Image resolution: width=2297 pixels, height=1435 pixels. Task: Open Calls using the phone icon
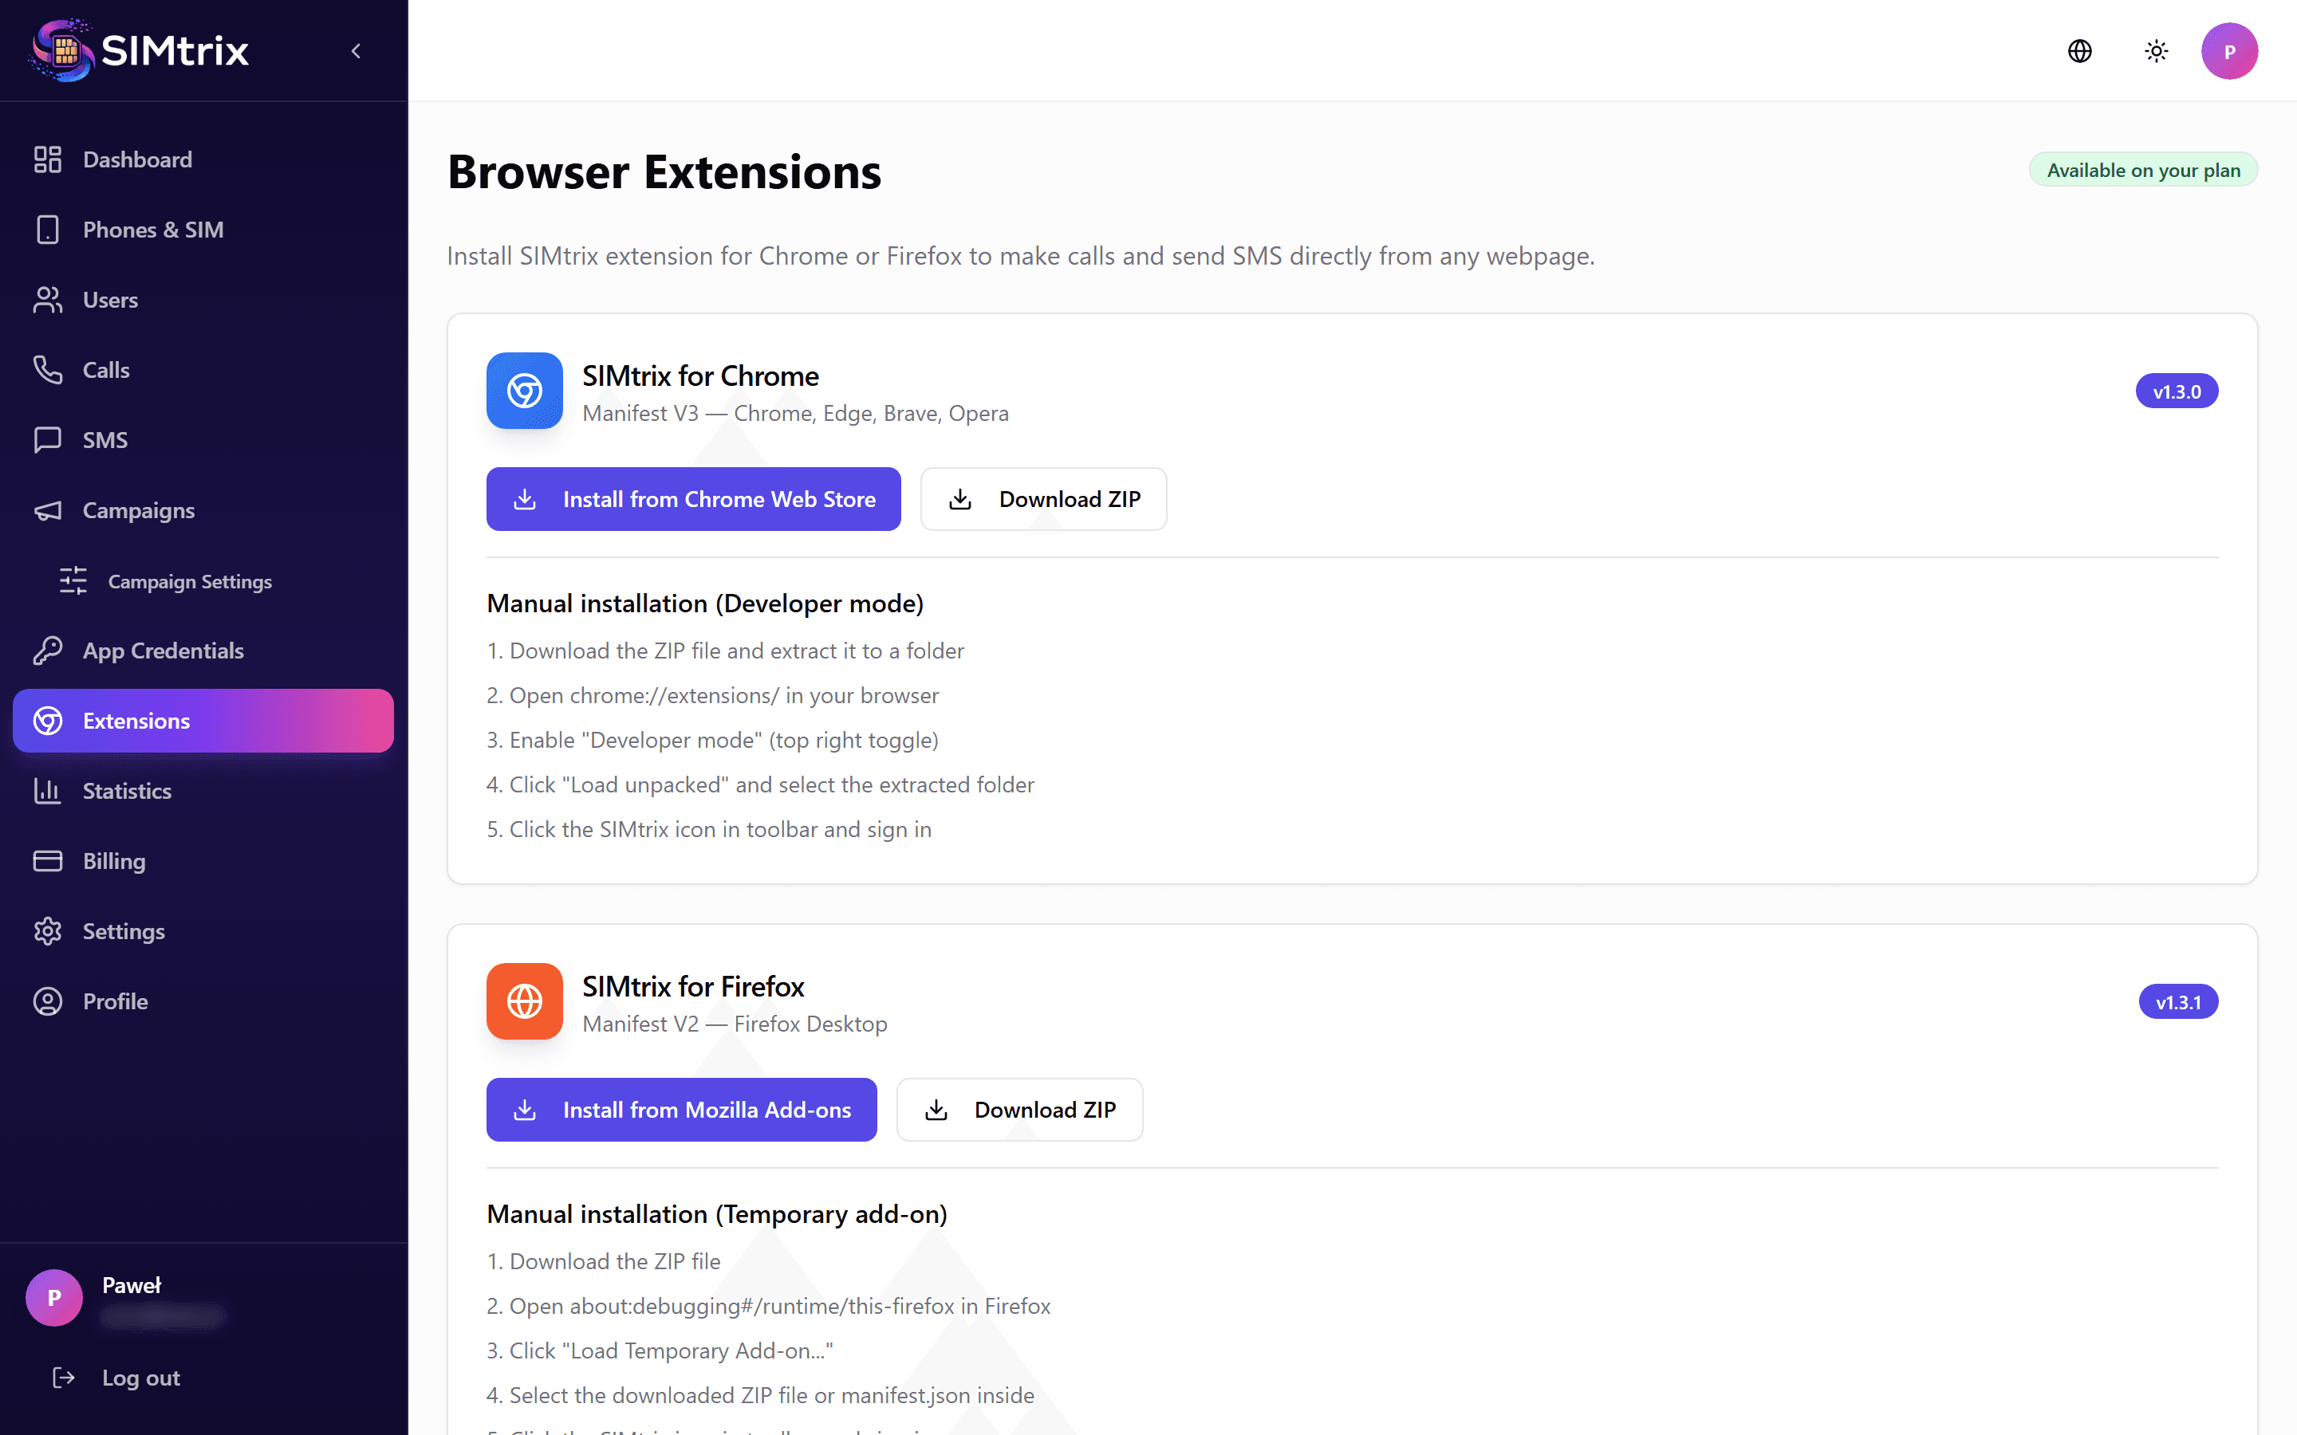48,369
